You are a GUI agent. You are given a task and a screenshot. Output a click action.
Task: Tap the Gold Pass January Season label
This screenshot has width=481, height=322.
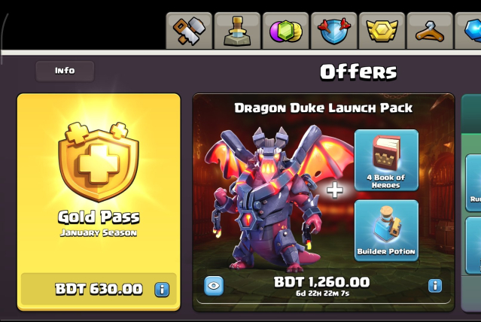[x=99, y=232]
